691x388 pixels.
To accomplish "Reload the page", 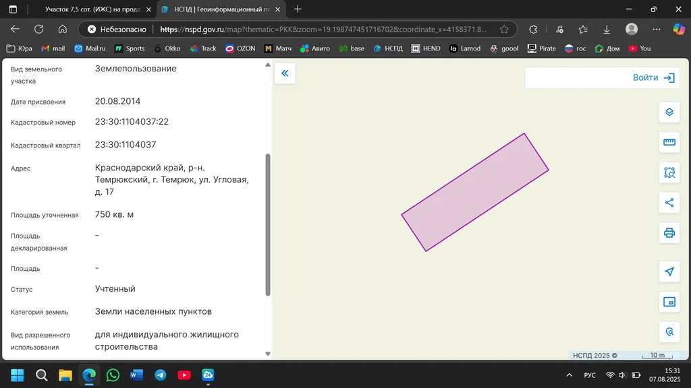I will tap(38, 30).
